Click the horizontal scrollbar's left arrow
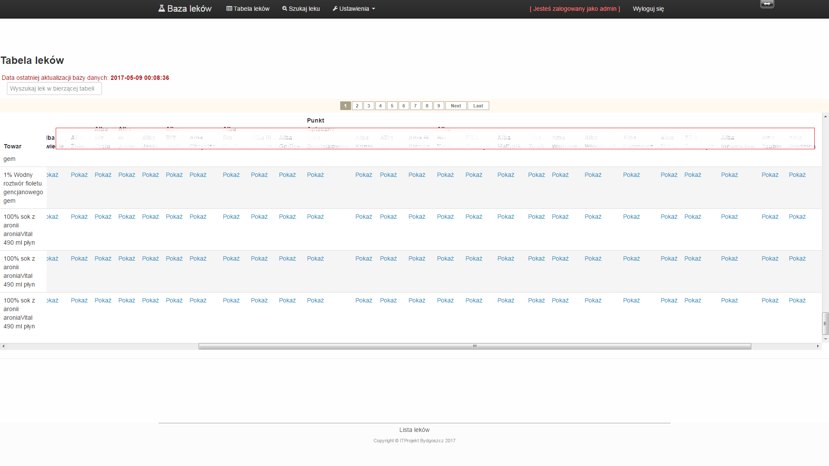829x466 pixels. pos(3,346)
